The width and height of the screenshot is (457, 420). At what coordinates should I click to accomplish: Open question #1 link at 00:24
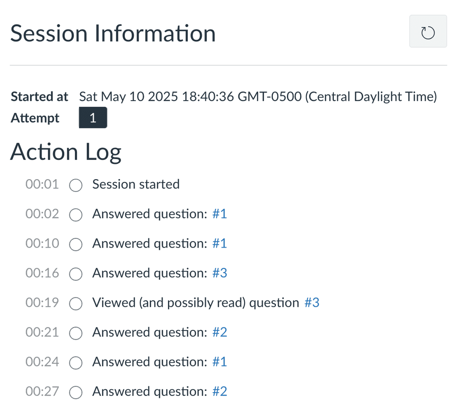click(x=219, y=362)
